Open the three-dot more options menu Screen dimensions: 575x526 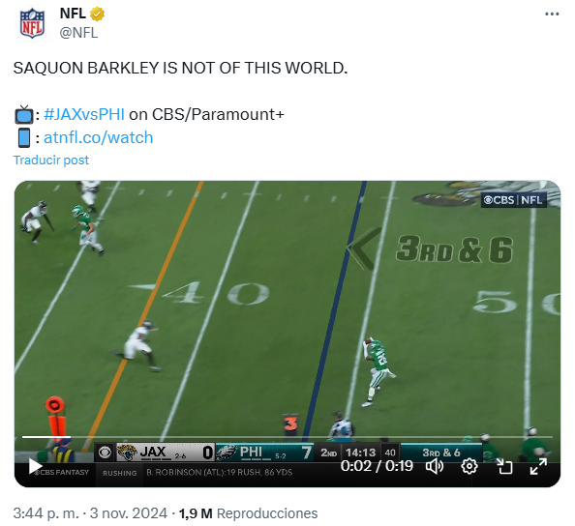(551, 15)
